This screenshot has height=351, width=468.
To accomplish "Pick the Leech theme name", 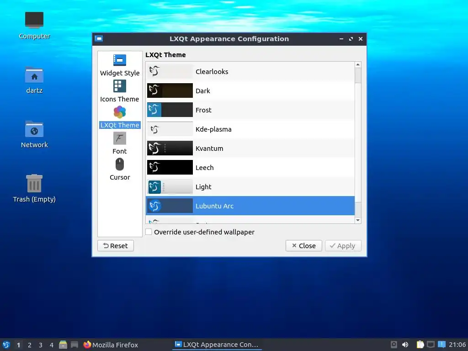I will [204, 168].
